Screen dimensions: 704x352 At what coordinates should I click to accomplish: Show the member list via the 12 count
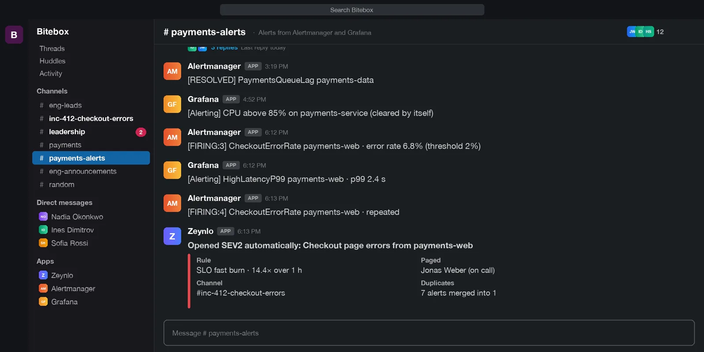point(660,32)
